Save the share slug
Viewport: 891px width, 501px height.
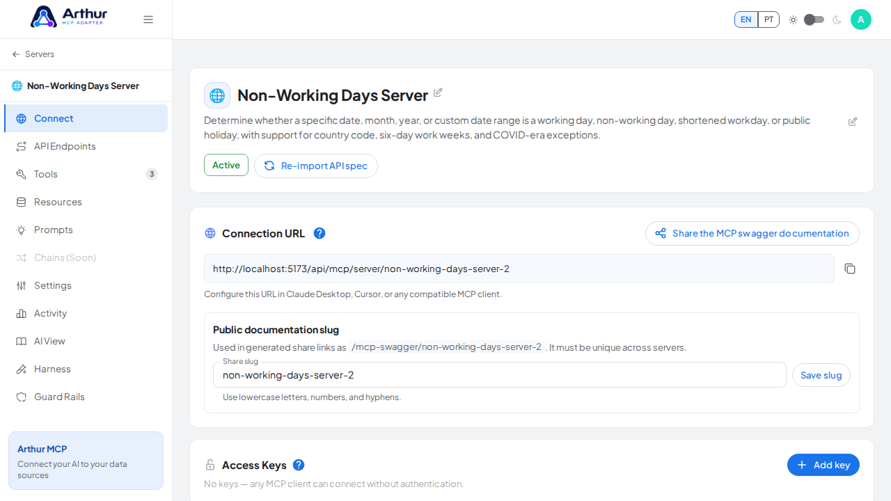click(x=821, y=375)
